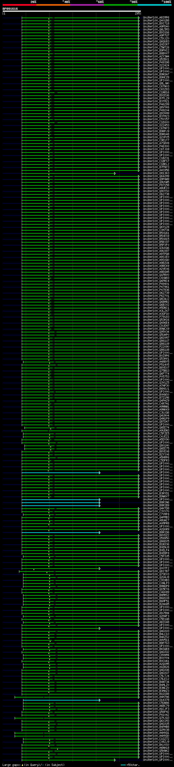Click the =50char. scale legend

click(130, 765)
